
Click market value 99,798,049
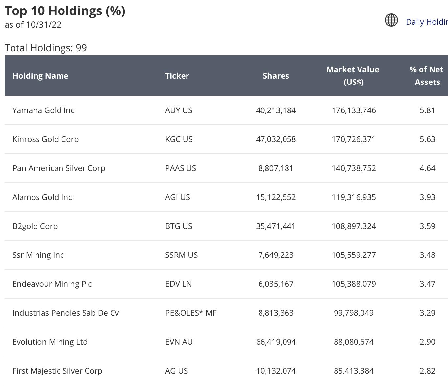click(354, 313)
